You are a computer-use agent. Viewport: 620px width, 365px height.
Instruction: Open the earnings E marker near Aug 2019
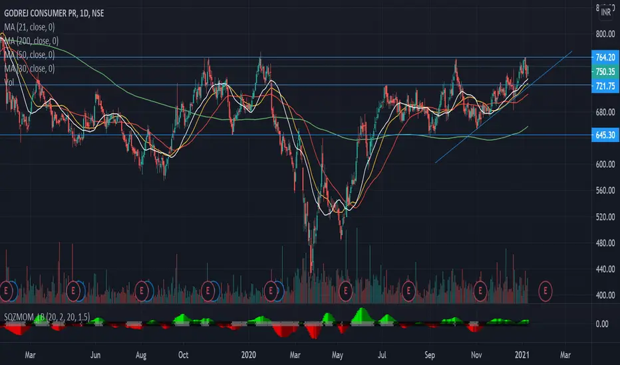tap(142, 291)
